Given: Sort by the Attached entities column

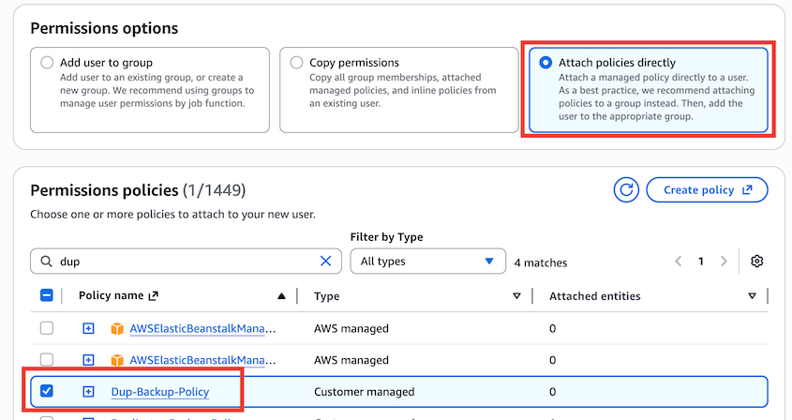Looking at the screenshot, I should click(x=752, y=296).
